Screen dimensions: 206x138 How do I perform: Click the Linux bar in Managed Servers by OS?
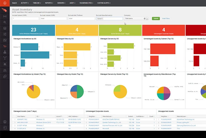point(120,46)
